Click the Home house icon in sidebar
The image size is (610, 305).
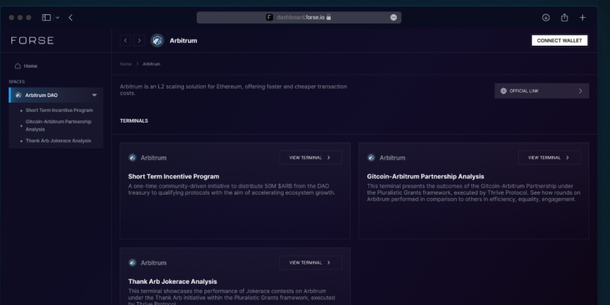18,66
